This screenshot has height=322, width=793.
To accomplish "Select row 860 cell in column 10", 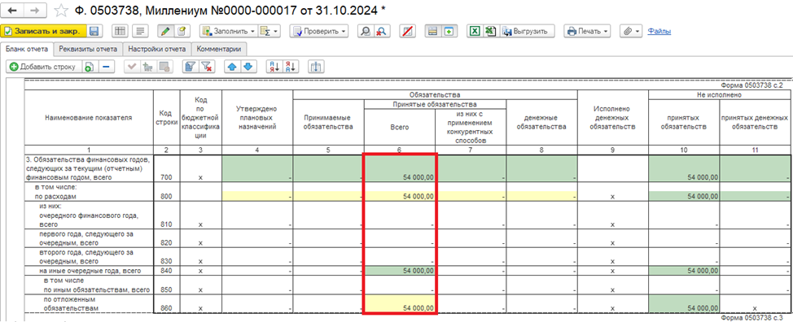I will pos(684,304).
